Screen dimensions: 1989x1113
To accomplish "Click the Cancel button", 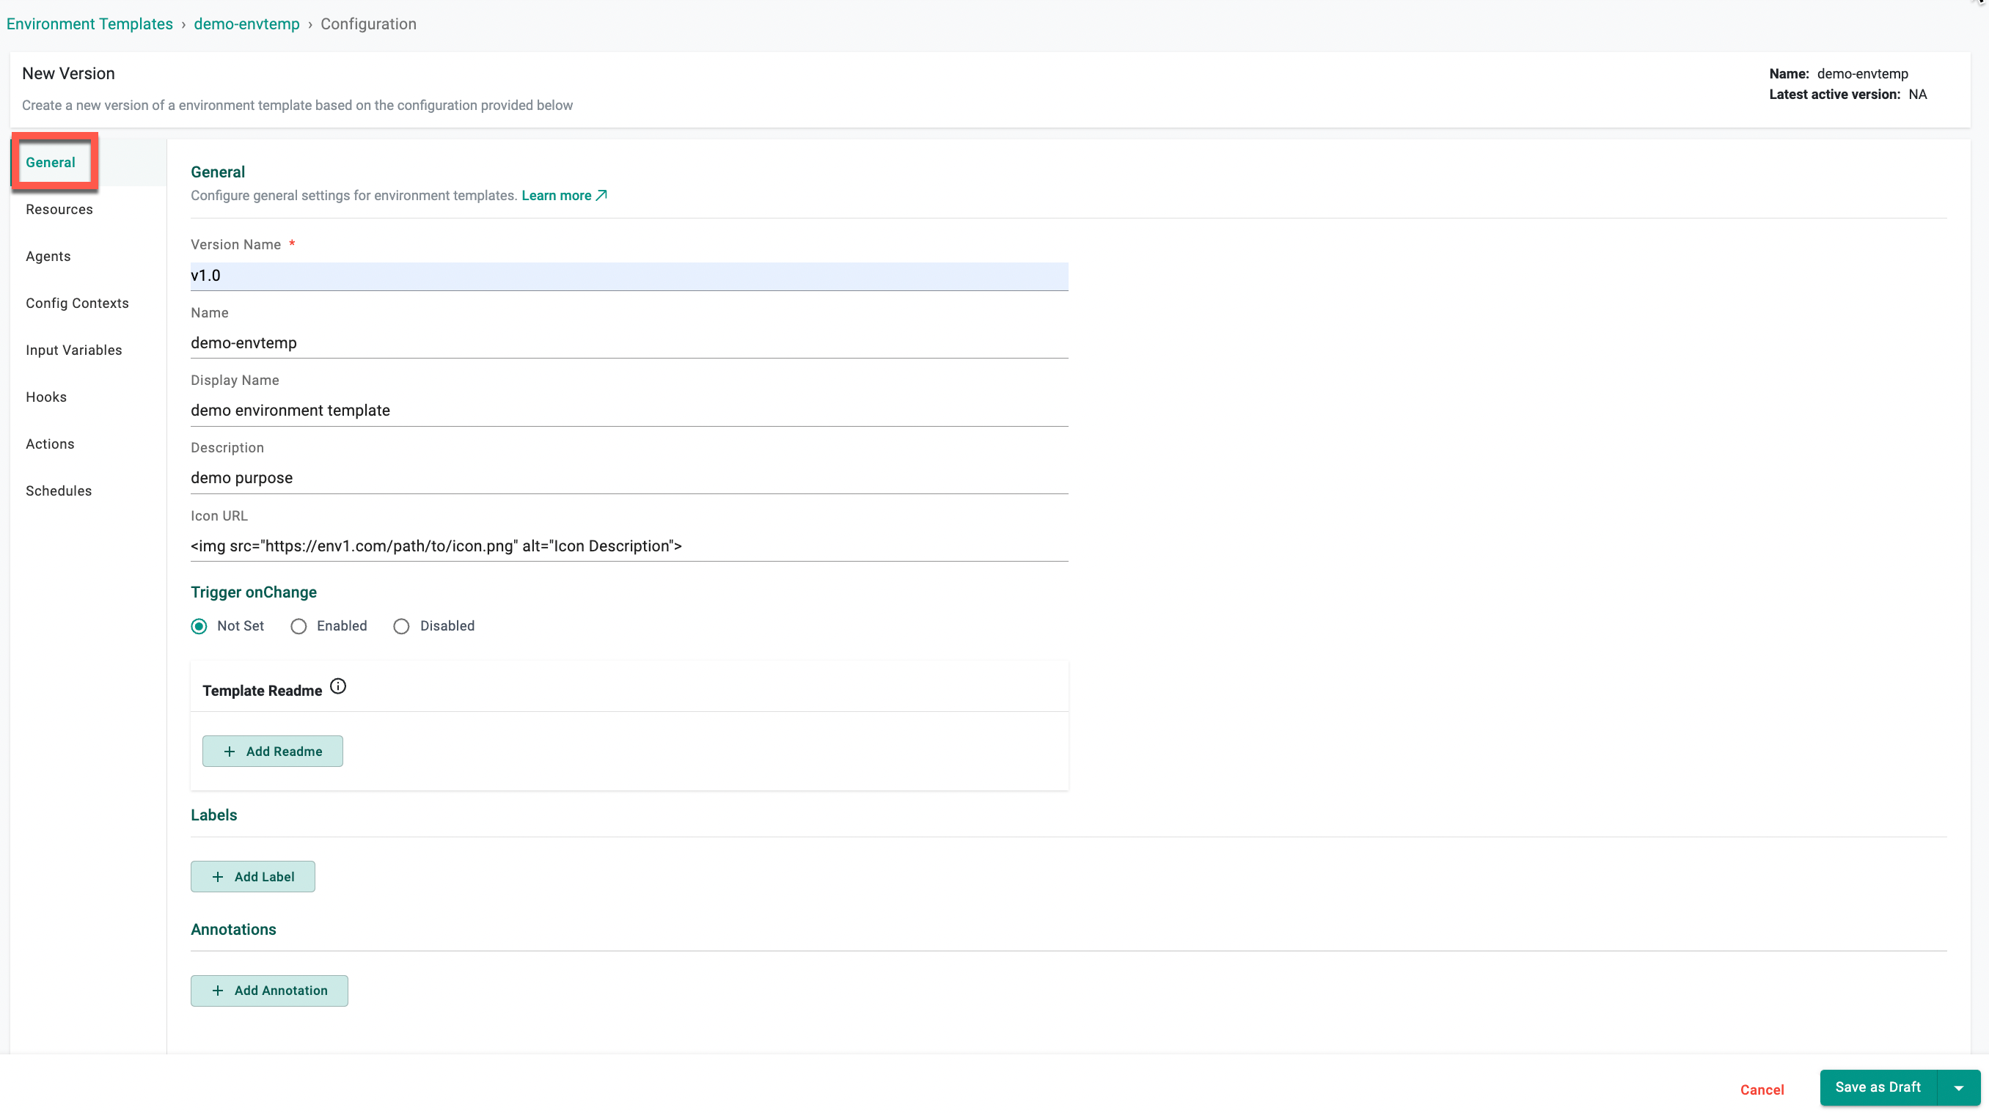I will tap(1762, 1090).
